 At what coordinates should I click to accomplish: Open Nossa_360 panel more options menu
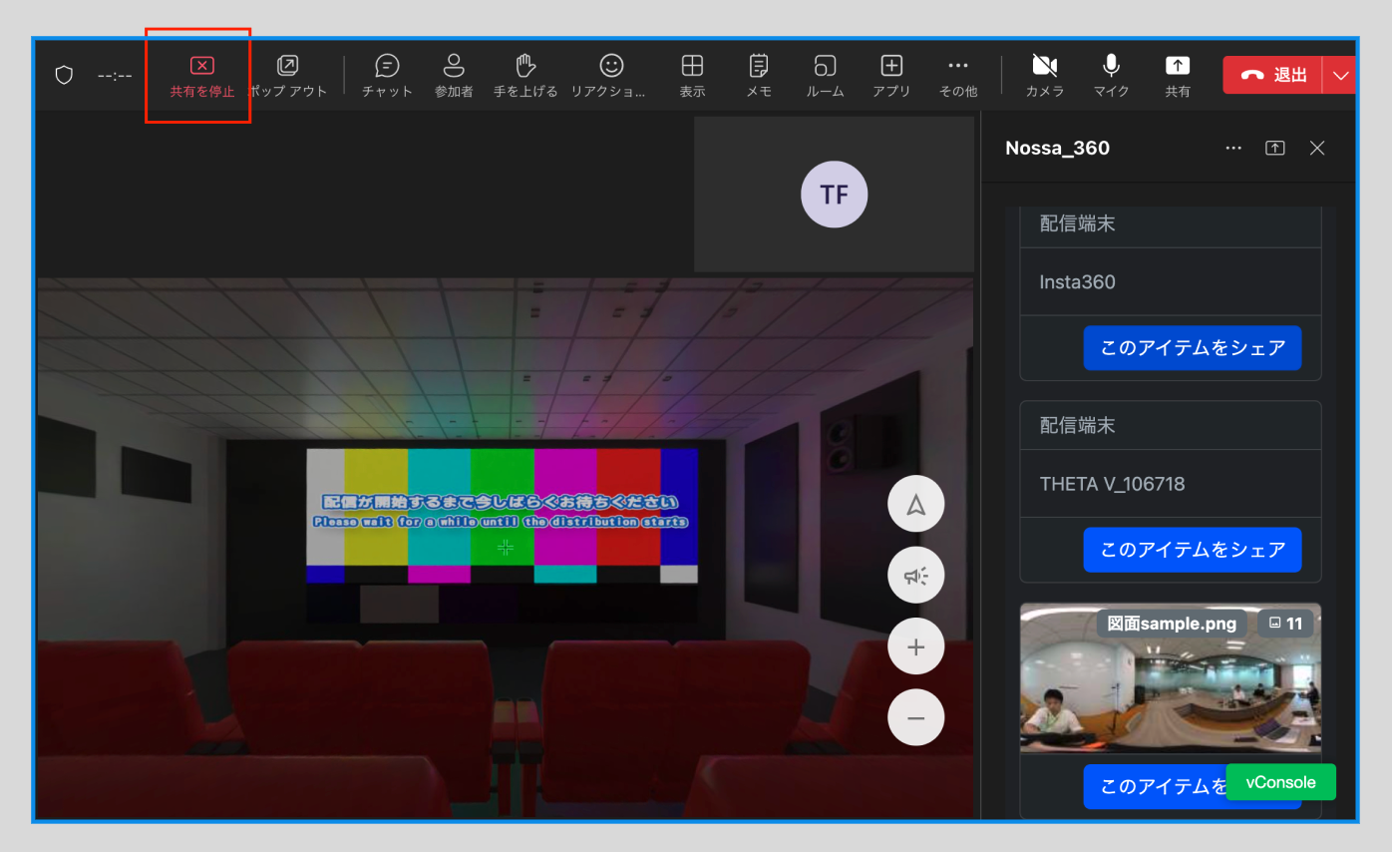click(1233, 148)
